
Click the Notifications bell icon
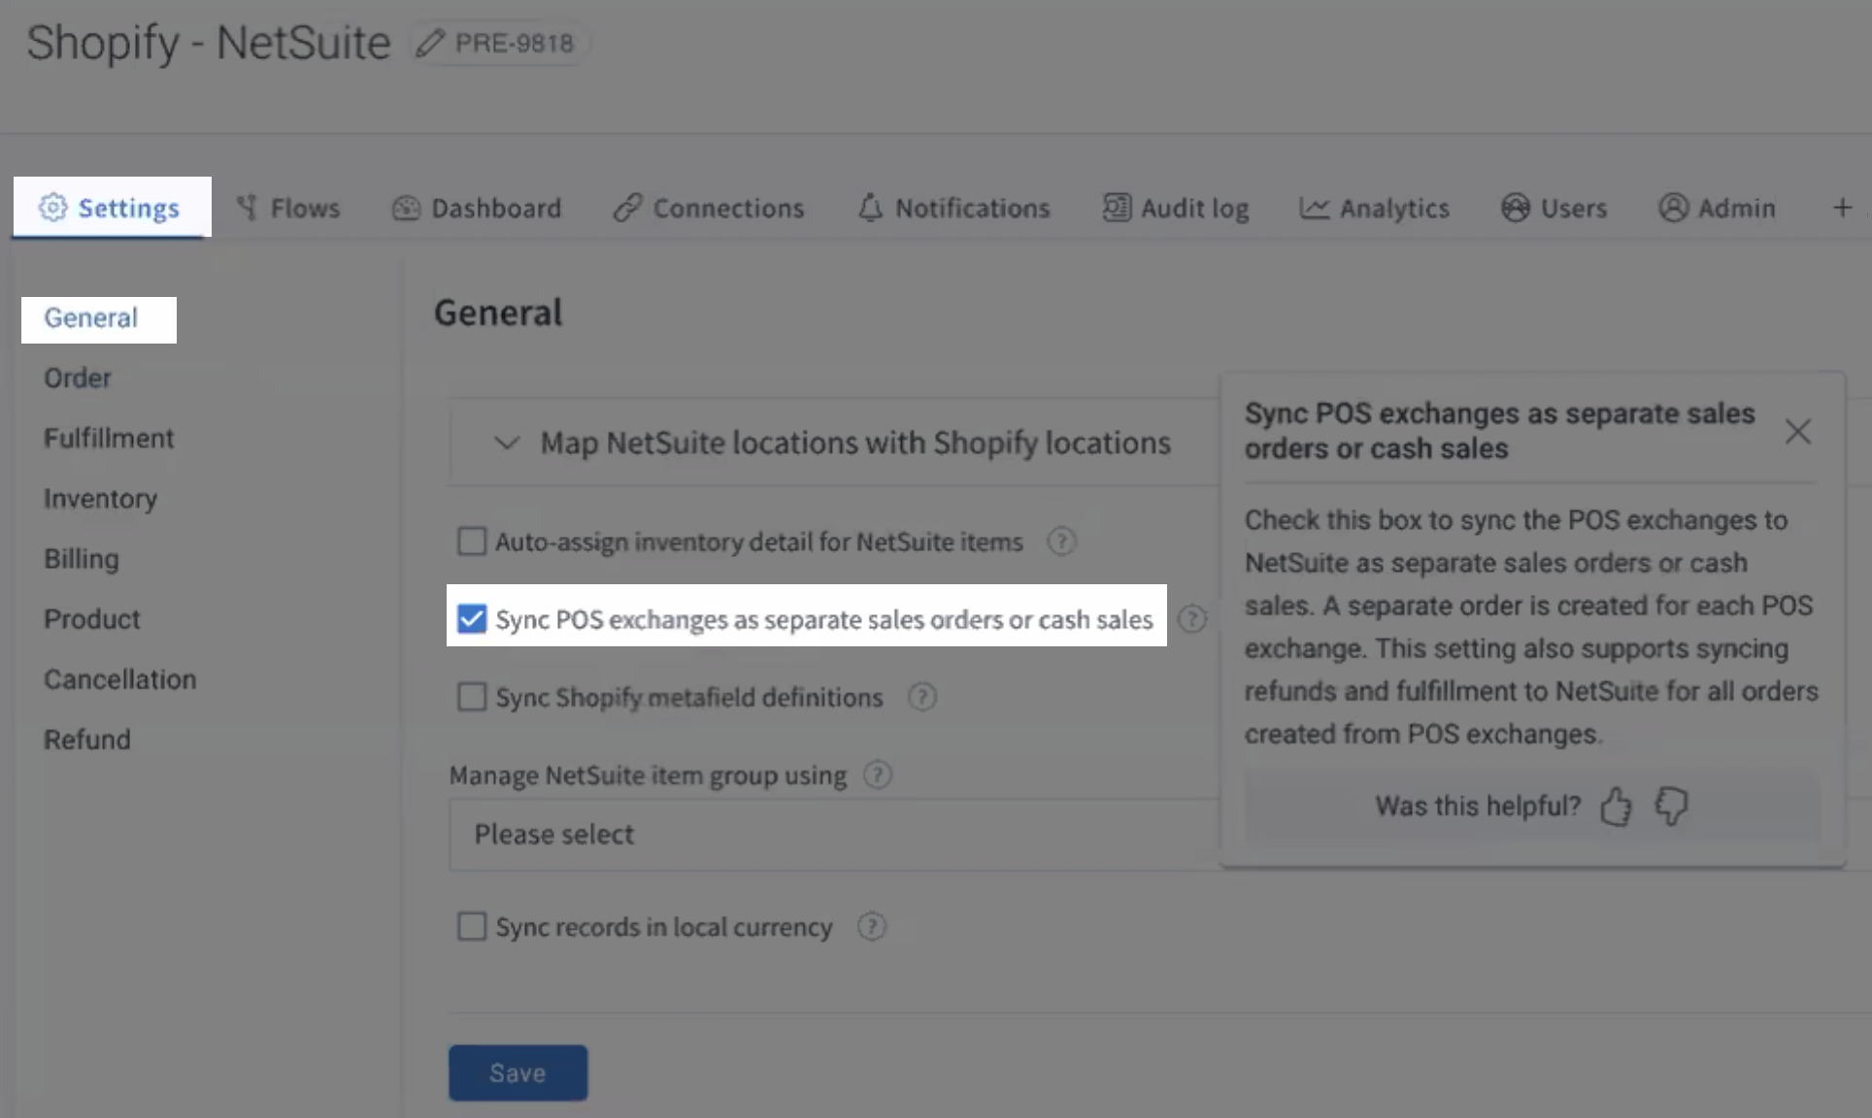pos(870,208)
